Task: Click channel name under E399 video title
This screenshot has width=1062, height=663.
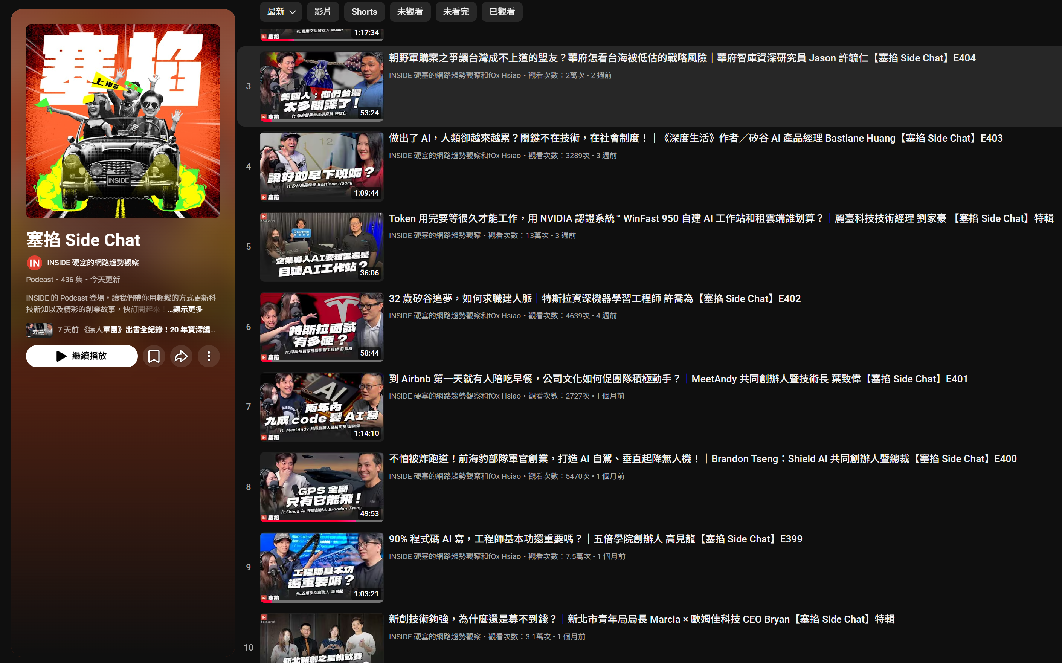Action: click(x=455, y=556)
